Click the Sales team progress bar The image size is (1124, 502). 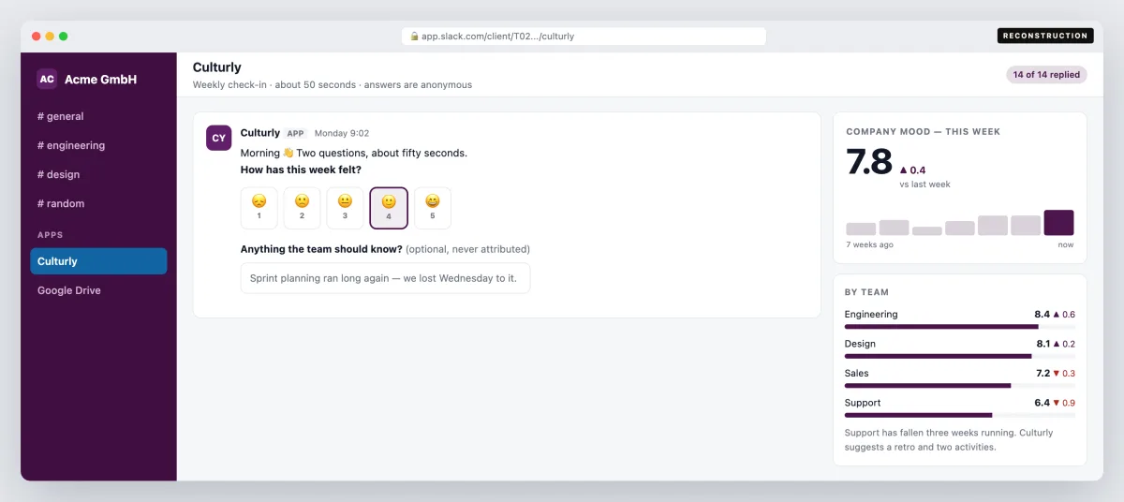point(960,385)
